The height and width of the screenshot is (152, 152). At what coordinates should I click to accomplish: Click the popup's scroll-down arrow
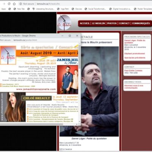click(79, 121)
